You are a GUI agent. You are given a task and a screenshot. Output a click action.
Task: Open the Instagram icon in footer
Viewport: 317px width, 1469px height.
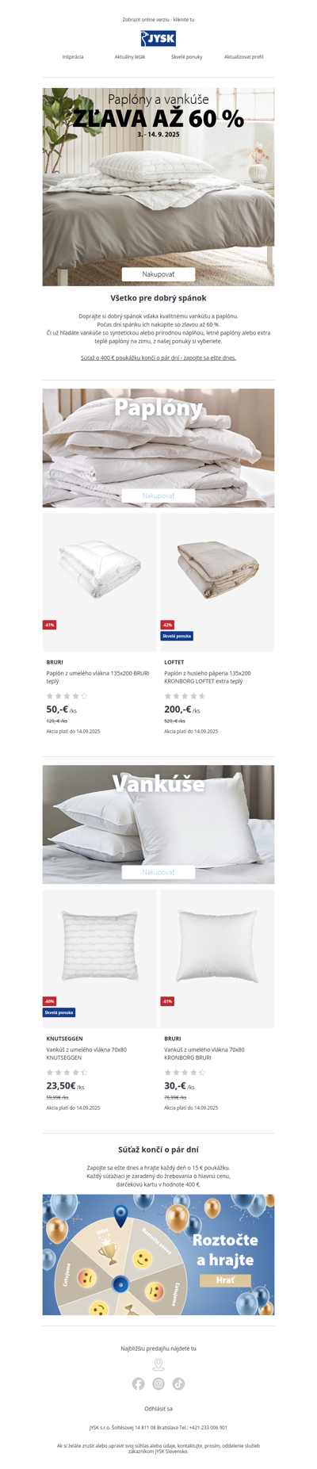point(158,1383)
